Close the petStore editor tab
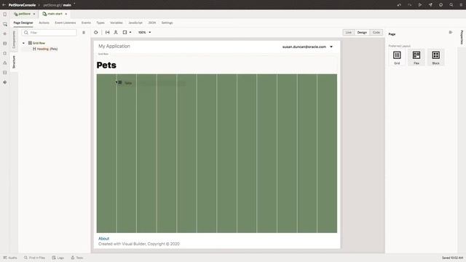The image size is (466, 262). 34,14
